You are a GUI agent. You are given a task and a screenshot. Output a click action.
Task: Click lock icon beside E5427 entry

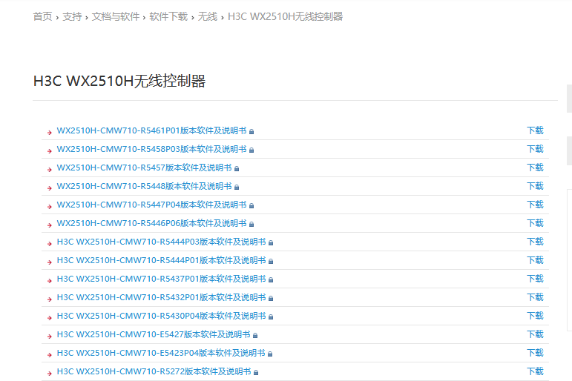pyautogui.click(x=255, y=336)
